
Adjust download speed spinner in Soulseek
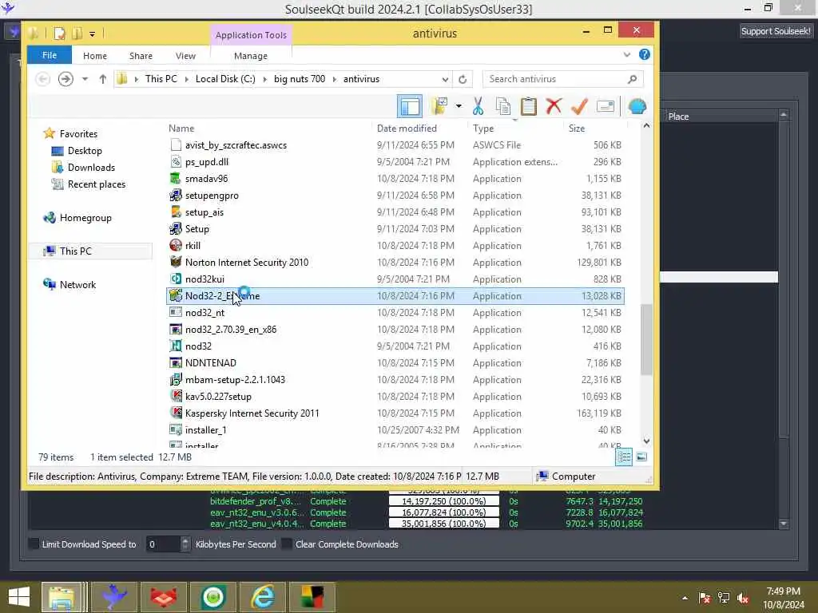click(x=185, y=544)
